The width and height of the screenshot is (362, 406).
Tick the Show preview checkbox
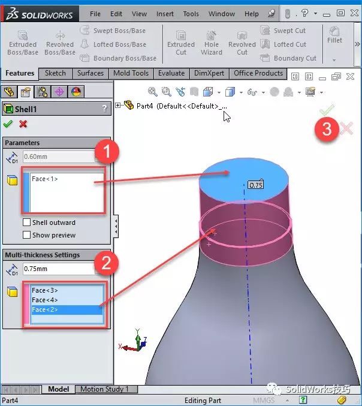point(26,235)
